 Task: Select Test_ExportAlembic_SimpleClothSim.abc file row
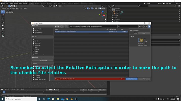91,32
